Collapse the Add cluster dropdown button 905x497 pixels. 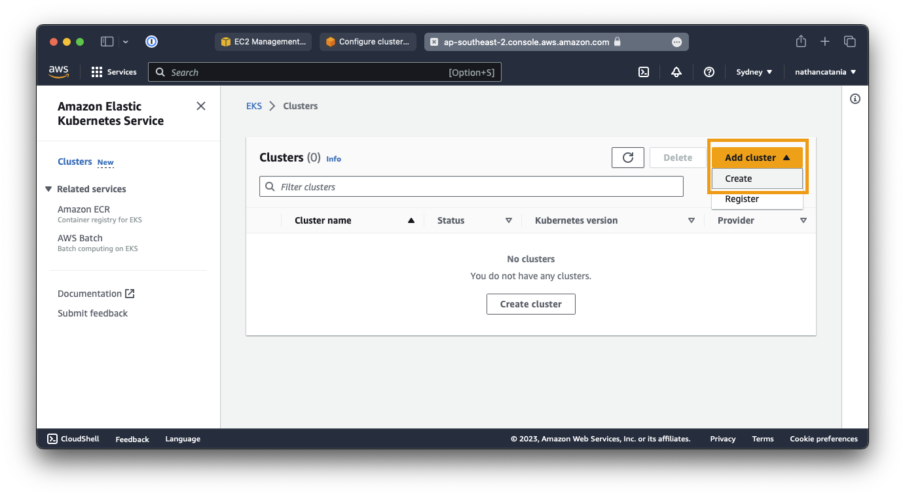(757, 158)
